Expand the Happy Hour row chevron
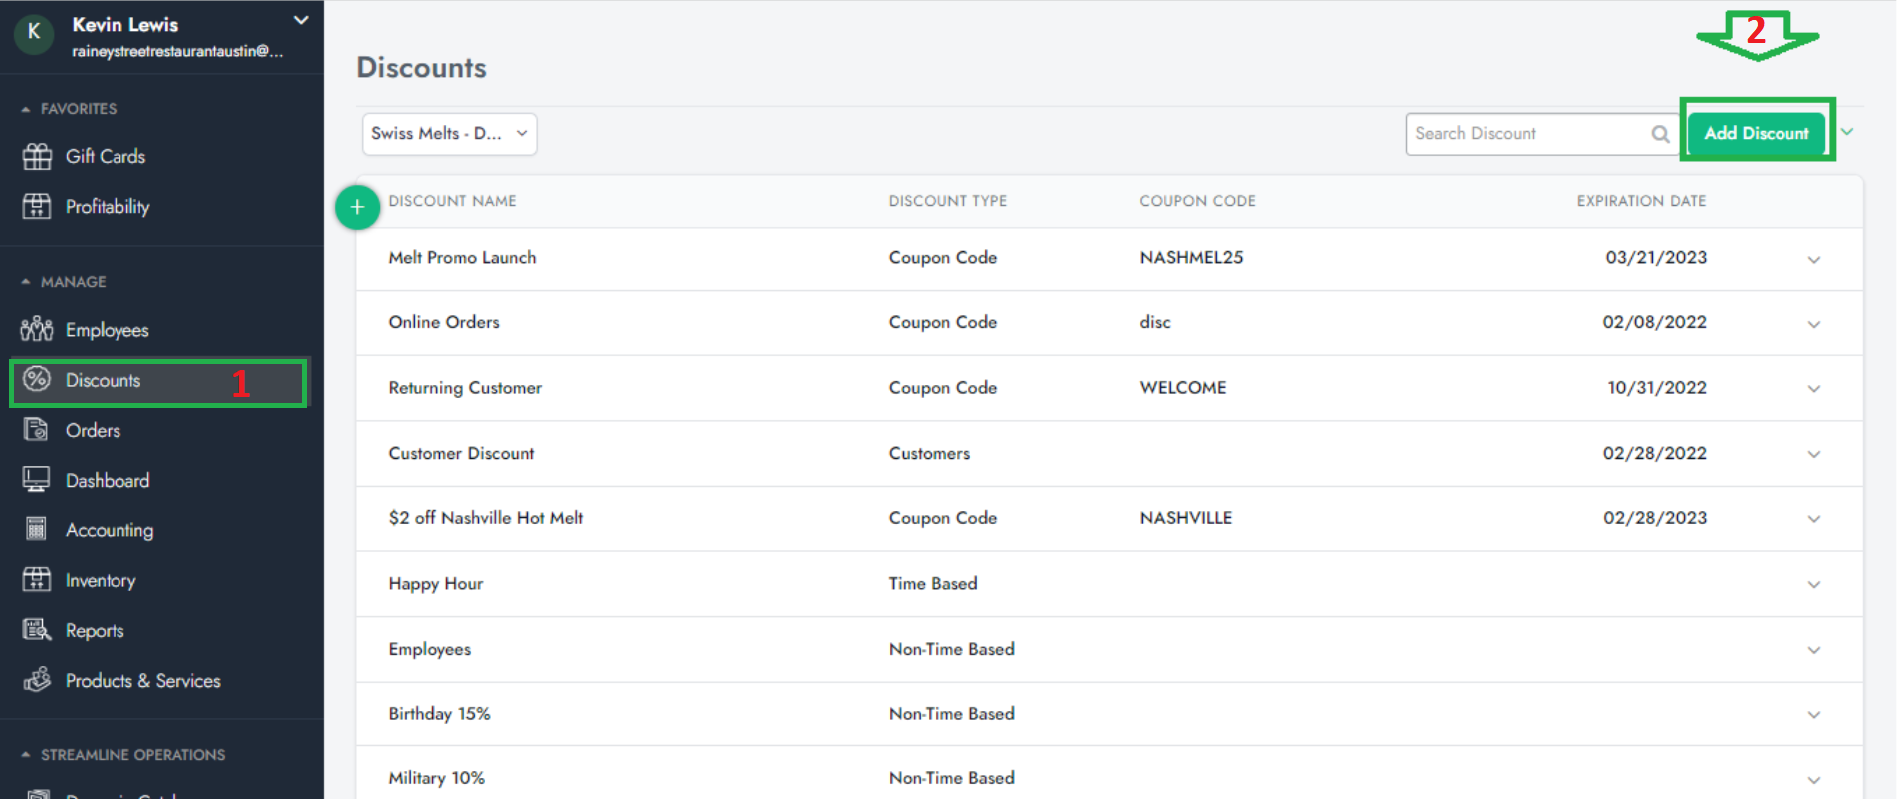The height and width of the screenshot is (799, 1901). click(x=1813, y=584)
